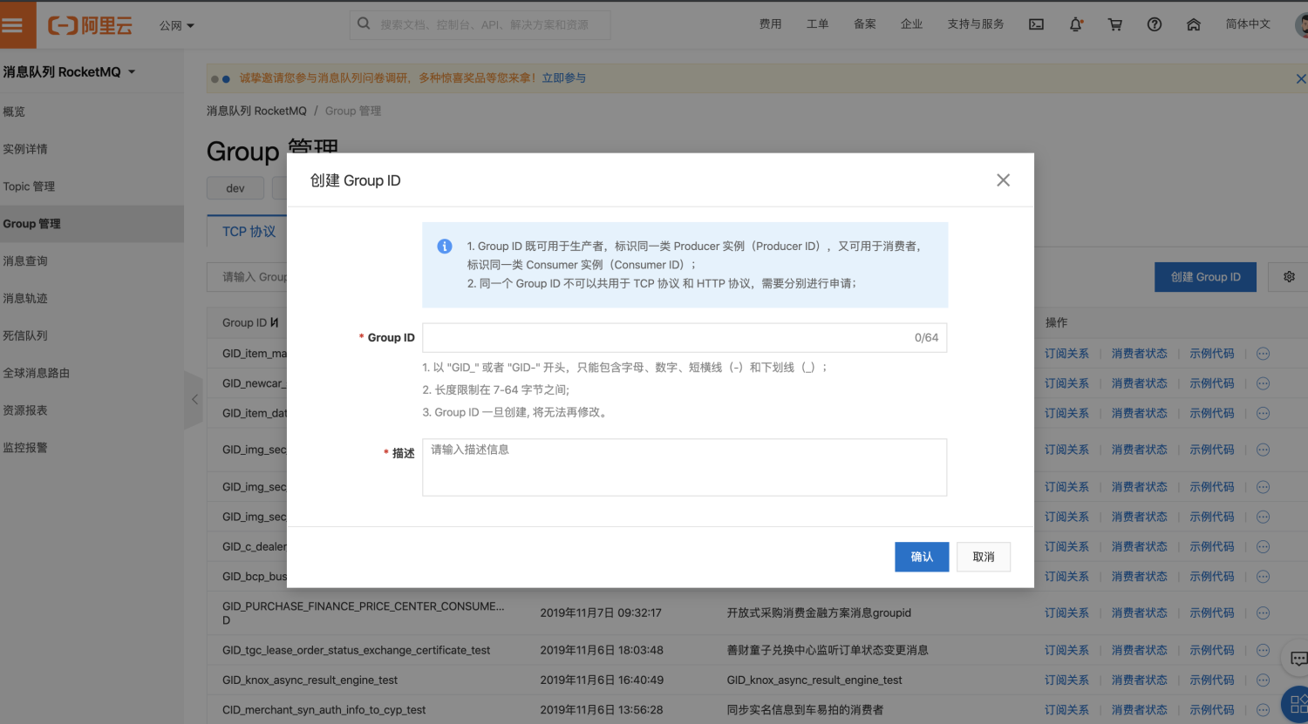The height and width of the screenshot is (724, 1308).
Task: Open the notifications bell
Action: click(1076, 24)
